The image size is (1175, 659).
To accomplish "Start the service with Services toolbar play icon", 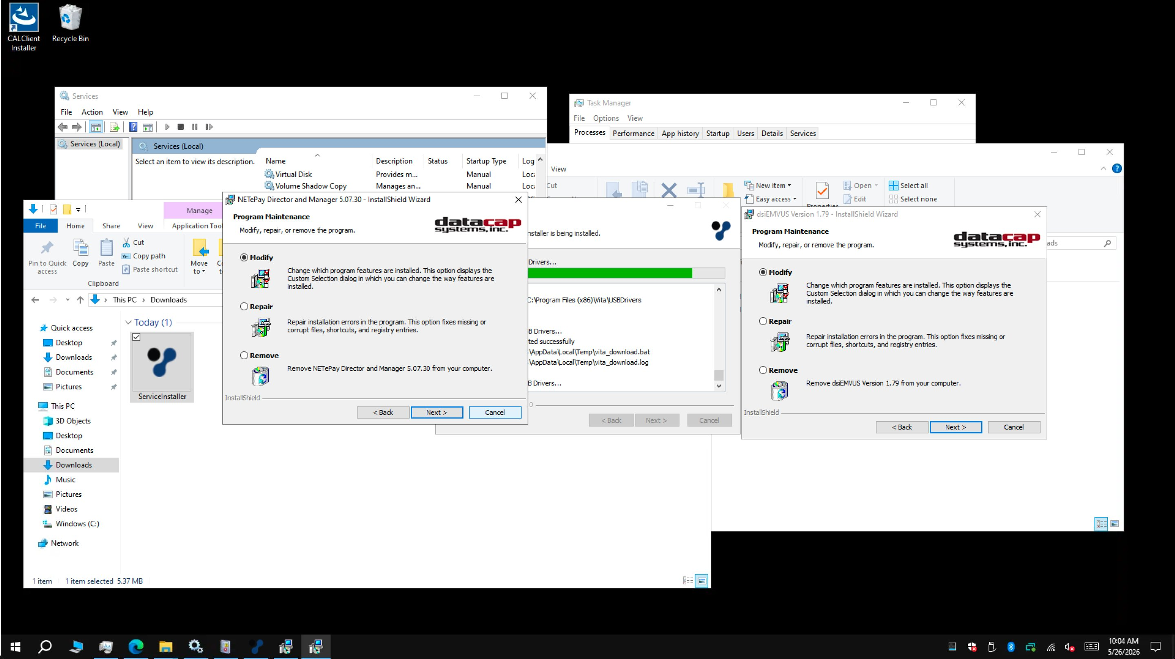I will pos(167,127).
